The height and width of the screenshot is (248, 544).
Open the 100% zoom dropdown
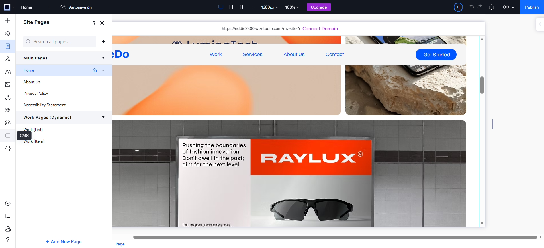[292, 7]
